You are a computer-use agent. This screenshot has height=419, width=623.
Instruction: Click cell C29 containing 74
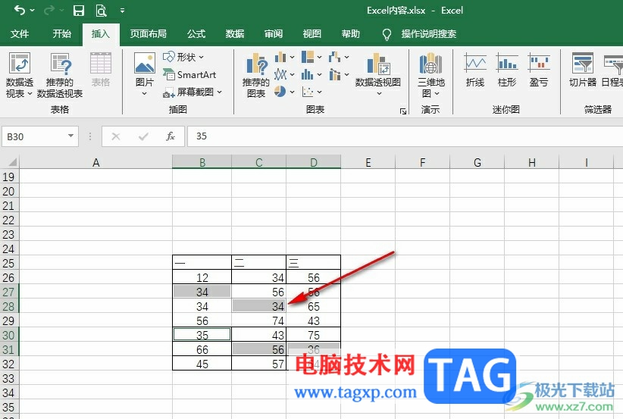[x=258, y=321]
